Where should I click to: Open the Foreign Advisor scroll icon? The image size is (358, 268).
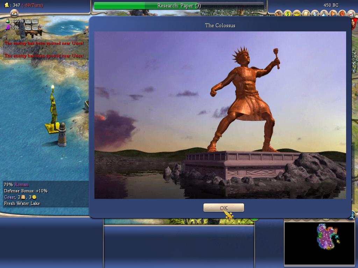pyautogui.click(x=306, y=13)
